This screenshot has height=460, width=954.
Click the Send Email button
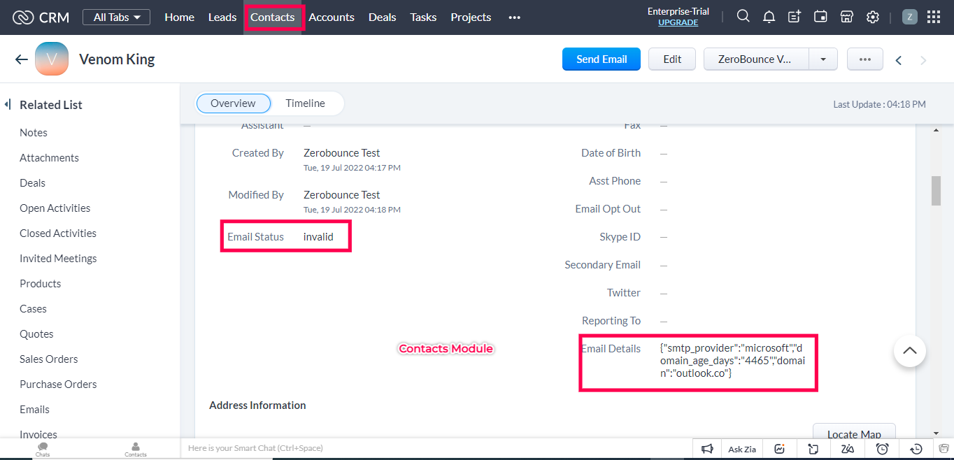pyautogui.click(x=601, y=59)
